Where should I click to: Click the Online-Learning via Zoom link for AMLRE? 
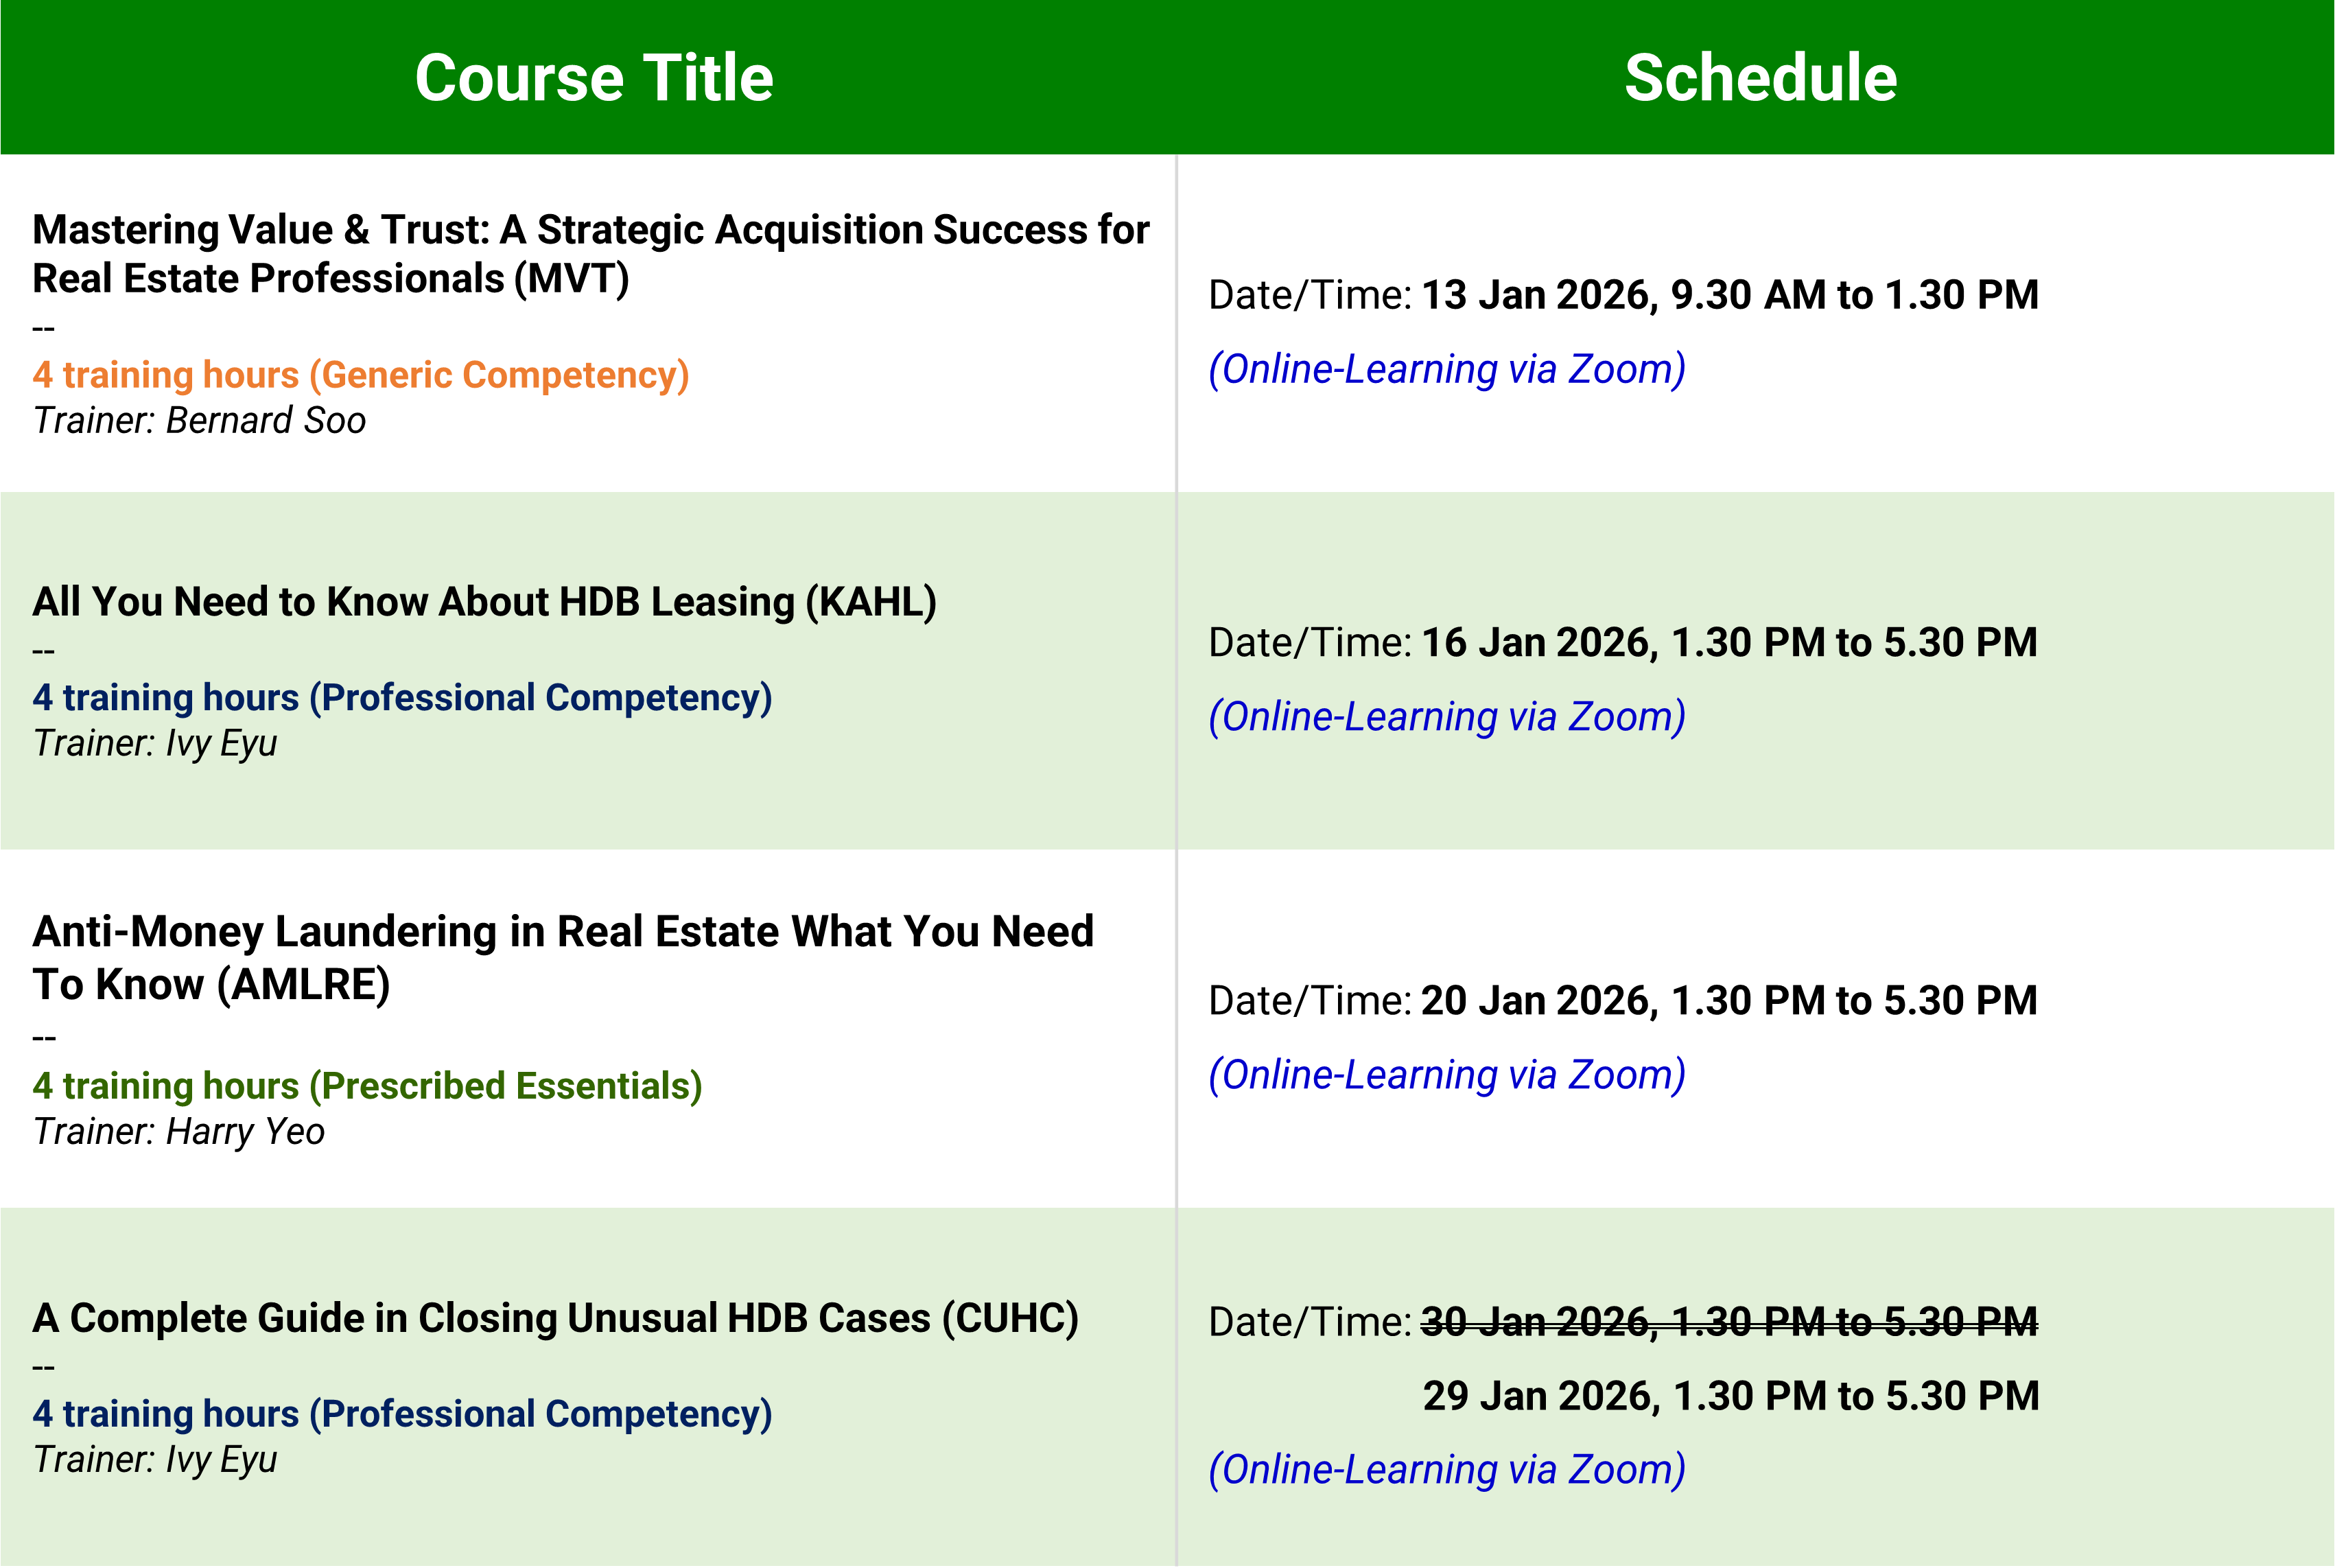(x=1447, y=1075)
